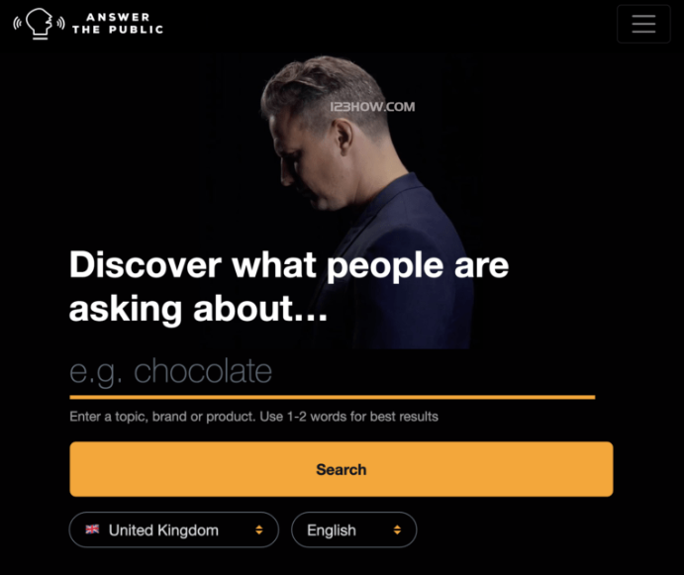Click the orange Search button

(342, 469)
